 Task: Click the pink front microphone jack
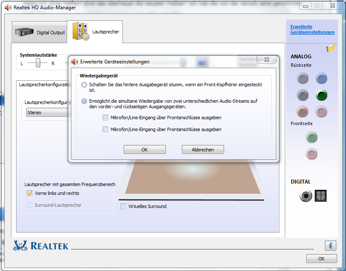[311, 154]
